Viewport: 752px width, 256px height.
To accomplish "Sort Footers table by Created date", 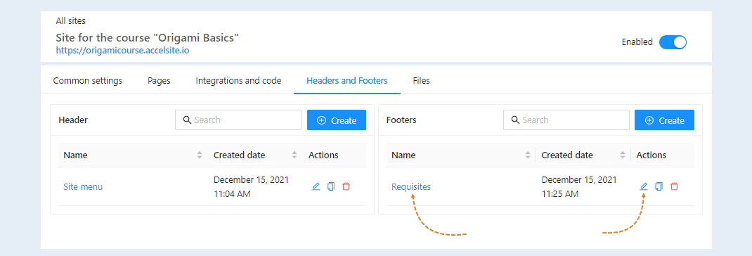I will (x=623, y=155).
